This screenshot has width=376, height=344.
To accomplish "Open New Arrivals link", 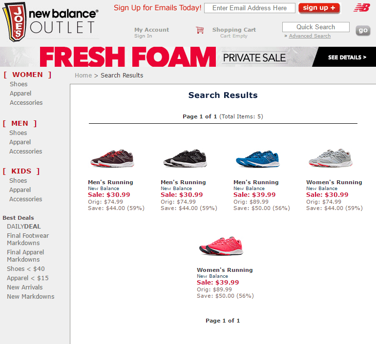I will [x=25, y=287].
